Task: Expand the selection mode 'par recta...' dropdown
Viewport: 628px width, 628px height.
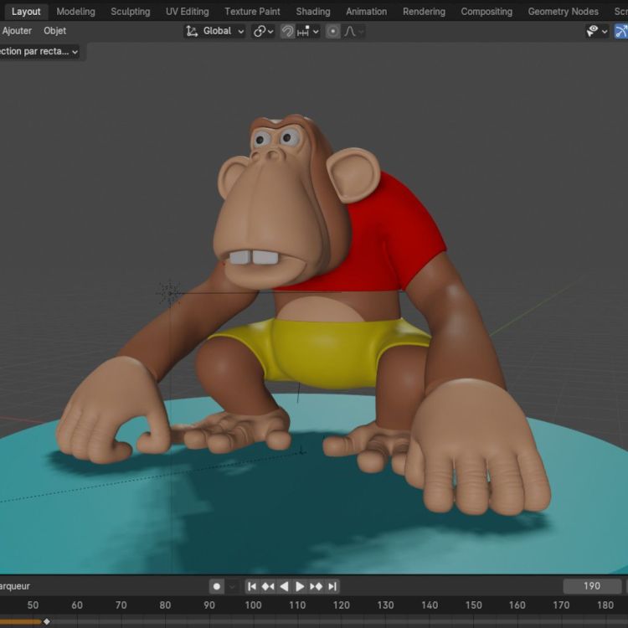Action: click(x=39, y=52)
